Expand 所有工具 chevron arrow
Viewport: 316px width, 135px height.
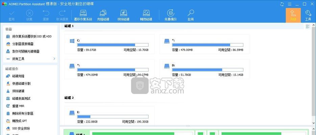coord(54,59)
